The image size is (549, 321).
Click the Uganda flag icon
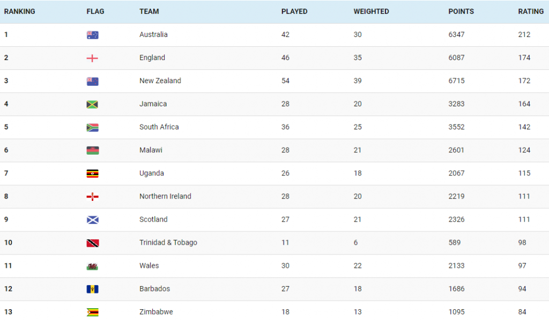92,173
